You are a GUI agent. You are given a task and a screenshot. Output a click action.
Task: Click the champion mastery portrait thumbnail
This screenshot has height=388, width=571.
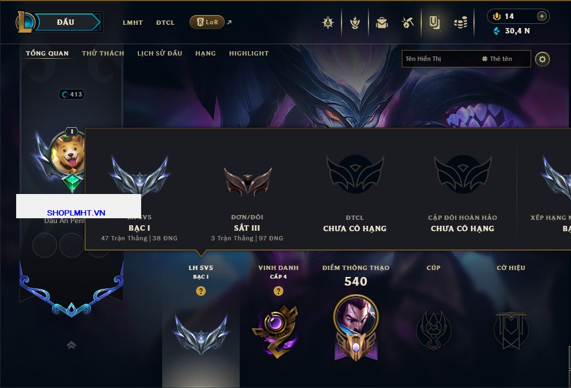356,317
